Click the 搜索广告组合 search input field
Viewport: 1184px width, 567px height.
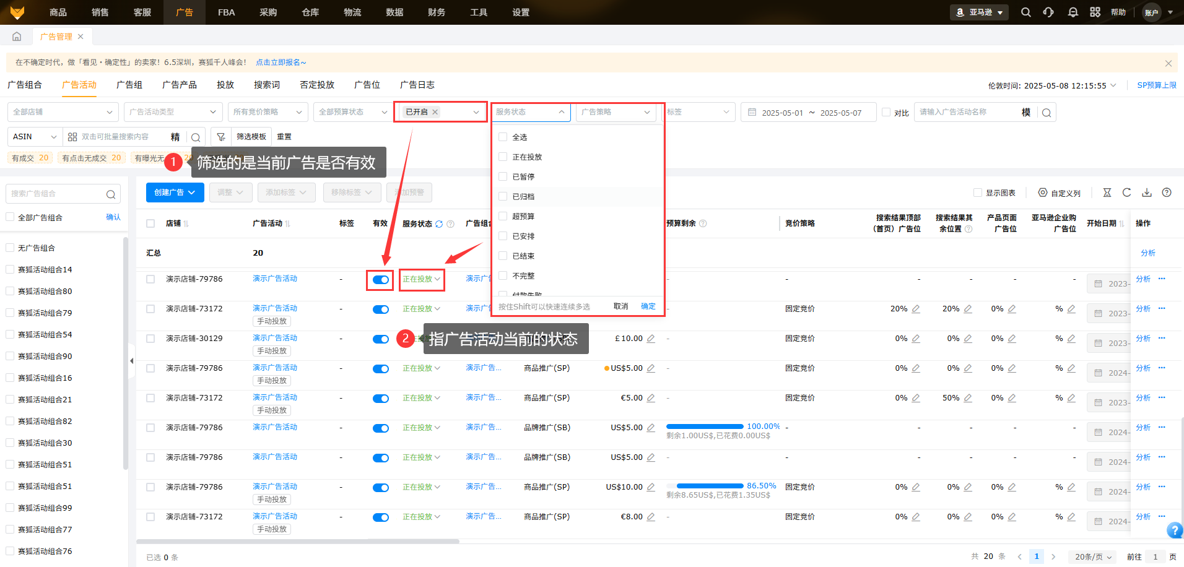[57, 194]
